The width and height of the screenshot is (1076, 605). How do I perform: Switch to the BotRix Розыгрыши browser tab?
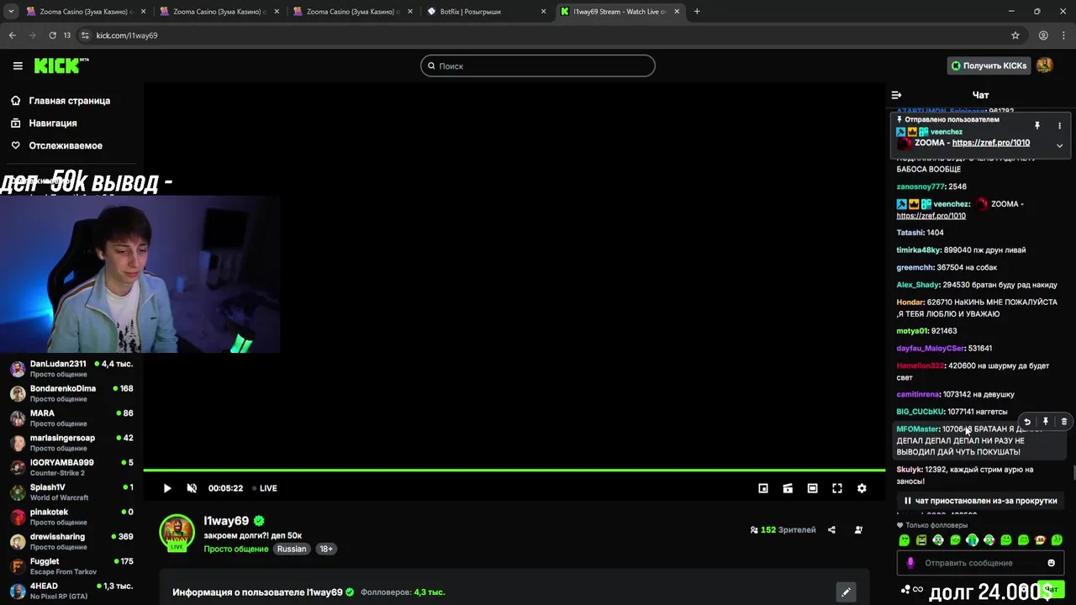[x=488, y=12]
